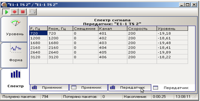Screen dimensions: 200x101
Task: Click channel cell 401
Action: (113, 33)
